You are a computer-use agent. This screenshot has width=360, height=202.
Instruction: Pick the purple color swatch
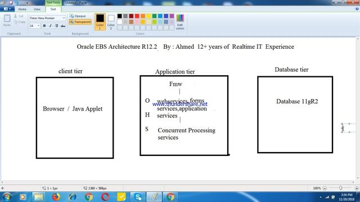point(172,16)
